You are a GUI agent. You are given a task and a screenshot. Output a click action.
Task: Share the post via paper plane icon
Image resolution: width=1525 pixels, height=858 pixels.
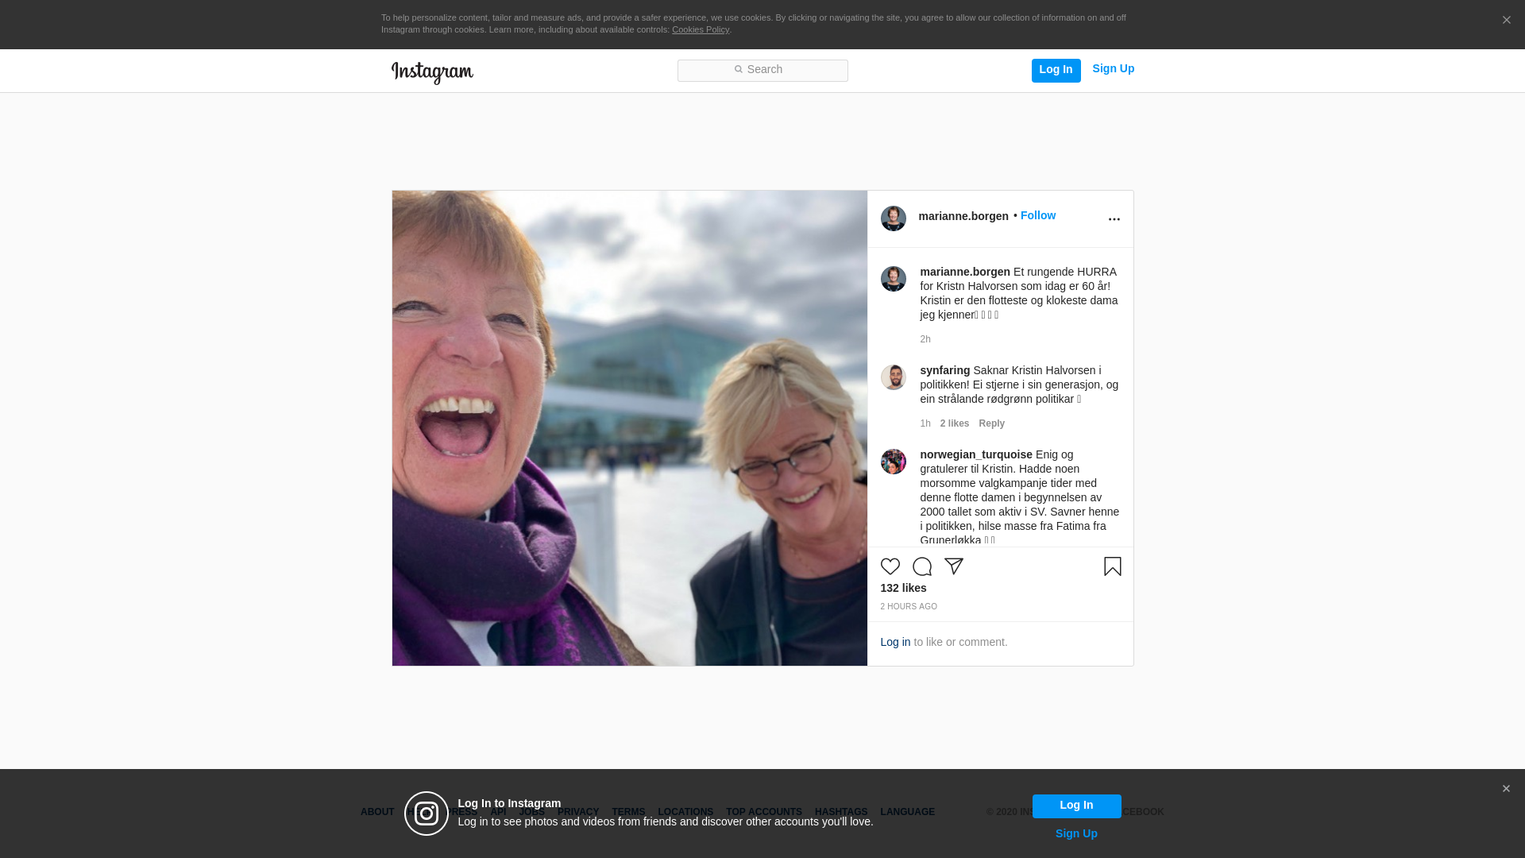pyautogui.click(x=954, y=566)
